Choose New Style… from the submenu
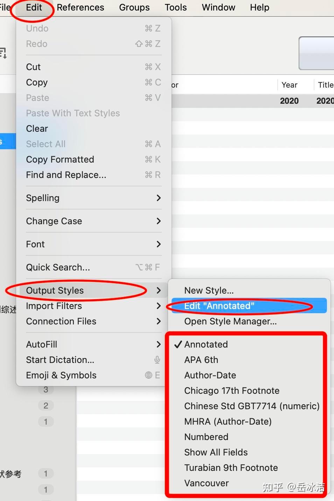This screenshot has width=334, height=501. [x=209, y=290]
